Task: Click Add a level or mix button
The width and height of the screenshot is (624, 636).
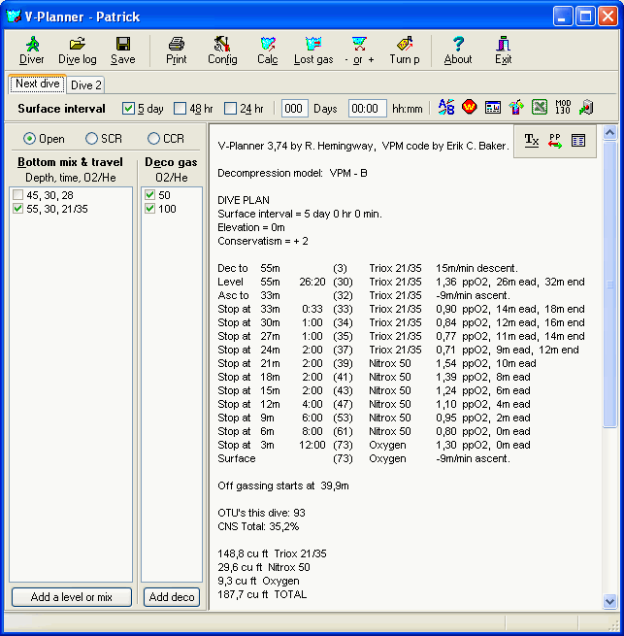Action: (x=72, y=597)
